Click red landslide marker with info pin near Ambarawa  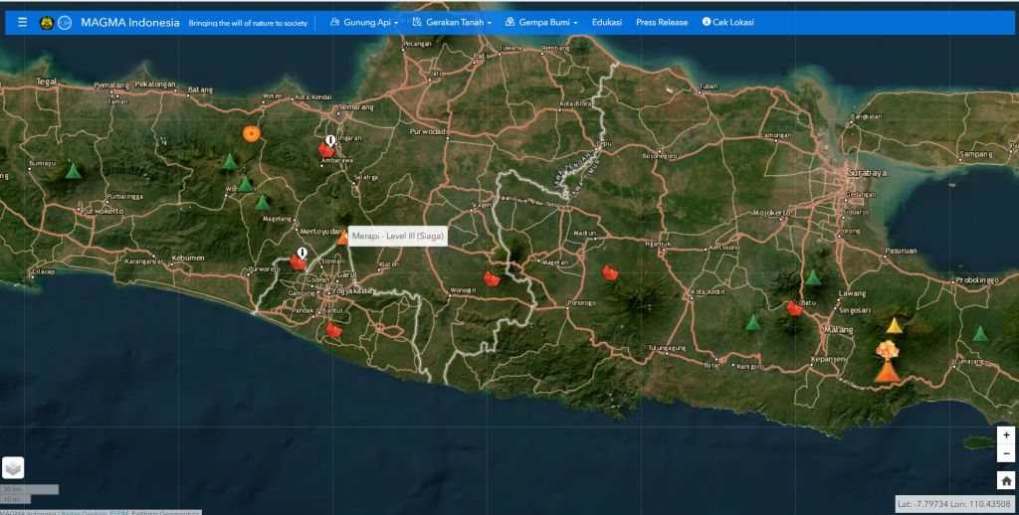coord(326,149)
